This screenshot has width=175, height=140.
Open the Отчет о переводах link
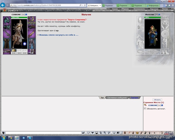click(138, 10)
